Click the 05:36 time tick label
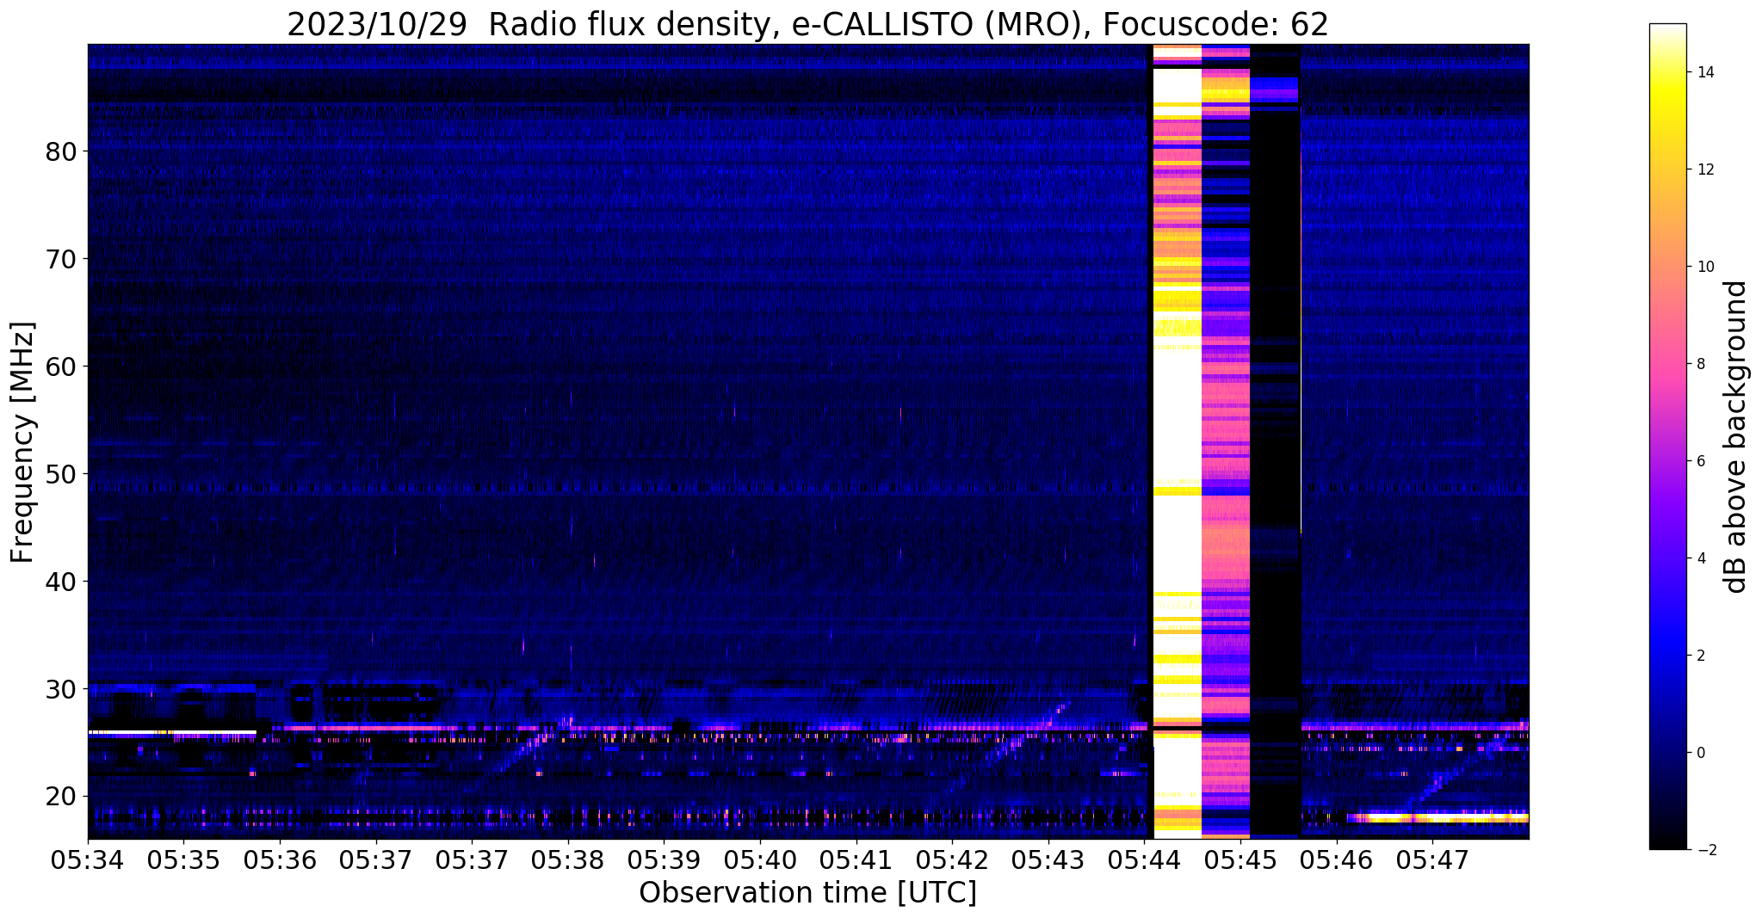 point(279,860)
